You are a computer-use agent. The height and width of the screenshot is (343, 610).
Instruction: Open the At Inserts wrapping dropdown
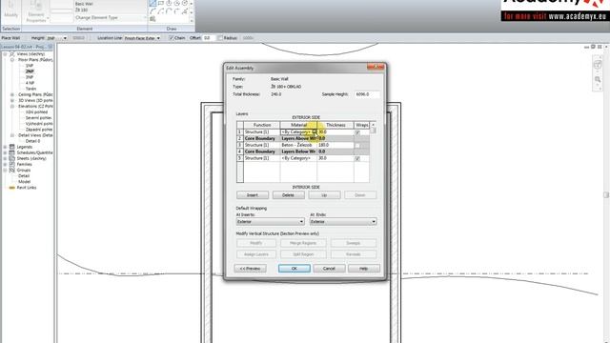pos(270,222)
